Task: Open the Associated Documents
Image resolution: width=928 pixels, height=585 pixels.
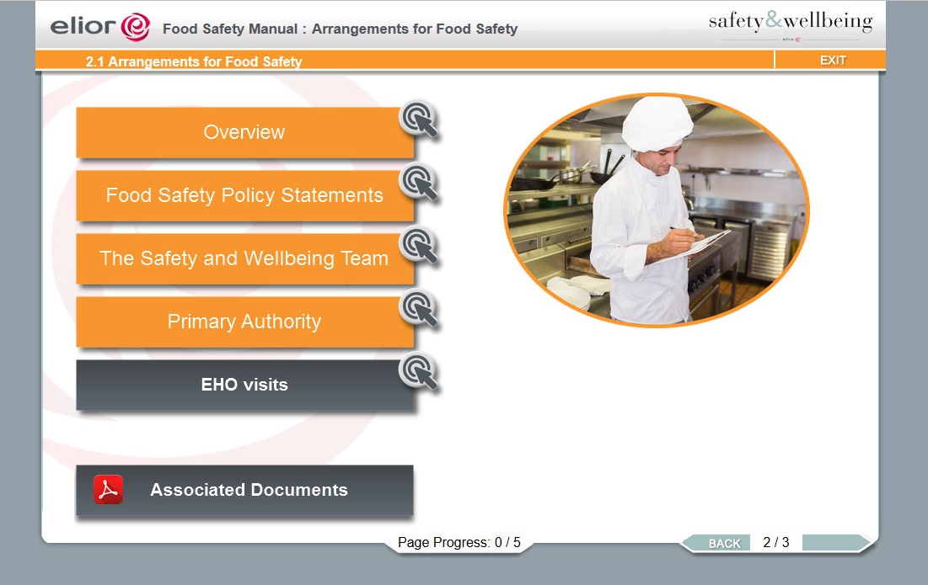Action: click(x=249, y=490)
